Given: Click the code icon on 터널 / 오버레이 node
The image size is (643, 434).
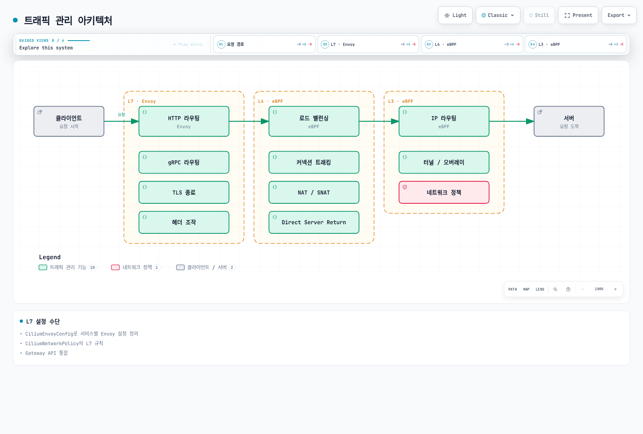Looking at the screenshot, I should (x=405, y=157).
